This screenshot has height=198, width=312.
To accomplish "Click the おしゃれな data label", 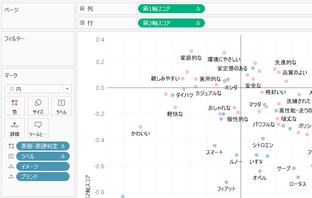I will point(219,108).
